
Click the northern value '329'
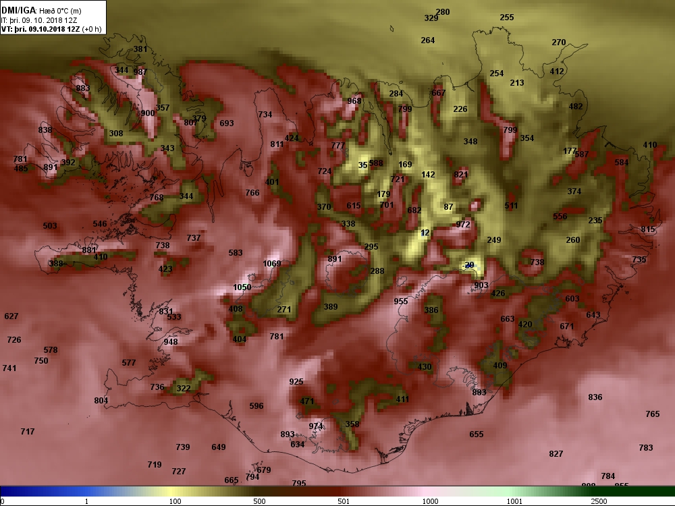coord(431,18)
